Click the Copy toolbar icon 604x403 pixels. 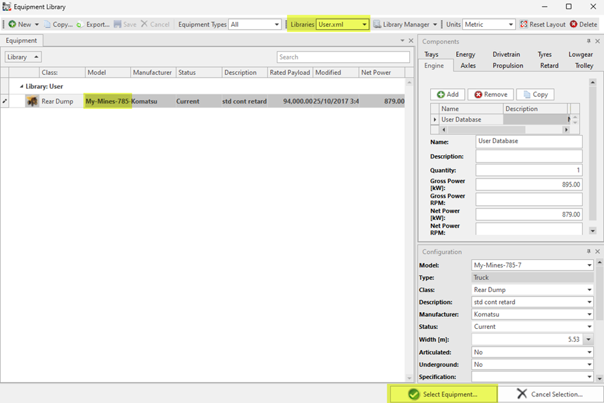click(x=48, y=24)
